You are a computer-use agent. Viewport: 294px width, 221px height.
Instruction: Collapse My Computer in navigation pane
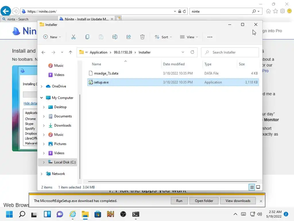point(41,98)
